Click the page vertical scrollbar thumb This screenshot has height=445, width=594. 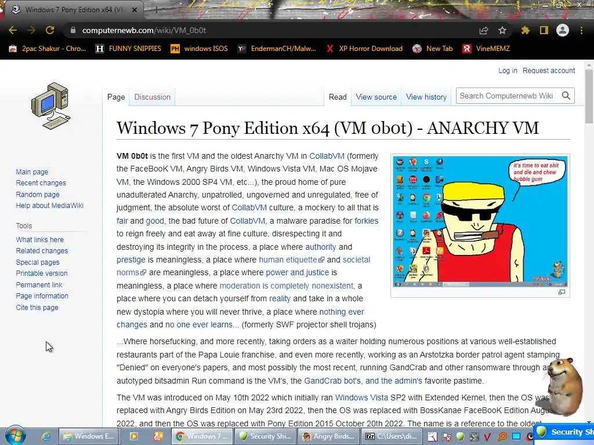[x=589, y=96]
